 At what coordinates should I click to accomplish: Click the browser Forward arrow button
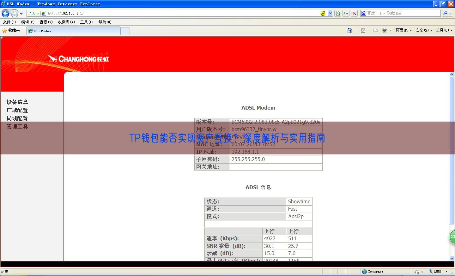(14, 13)
